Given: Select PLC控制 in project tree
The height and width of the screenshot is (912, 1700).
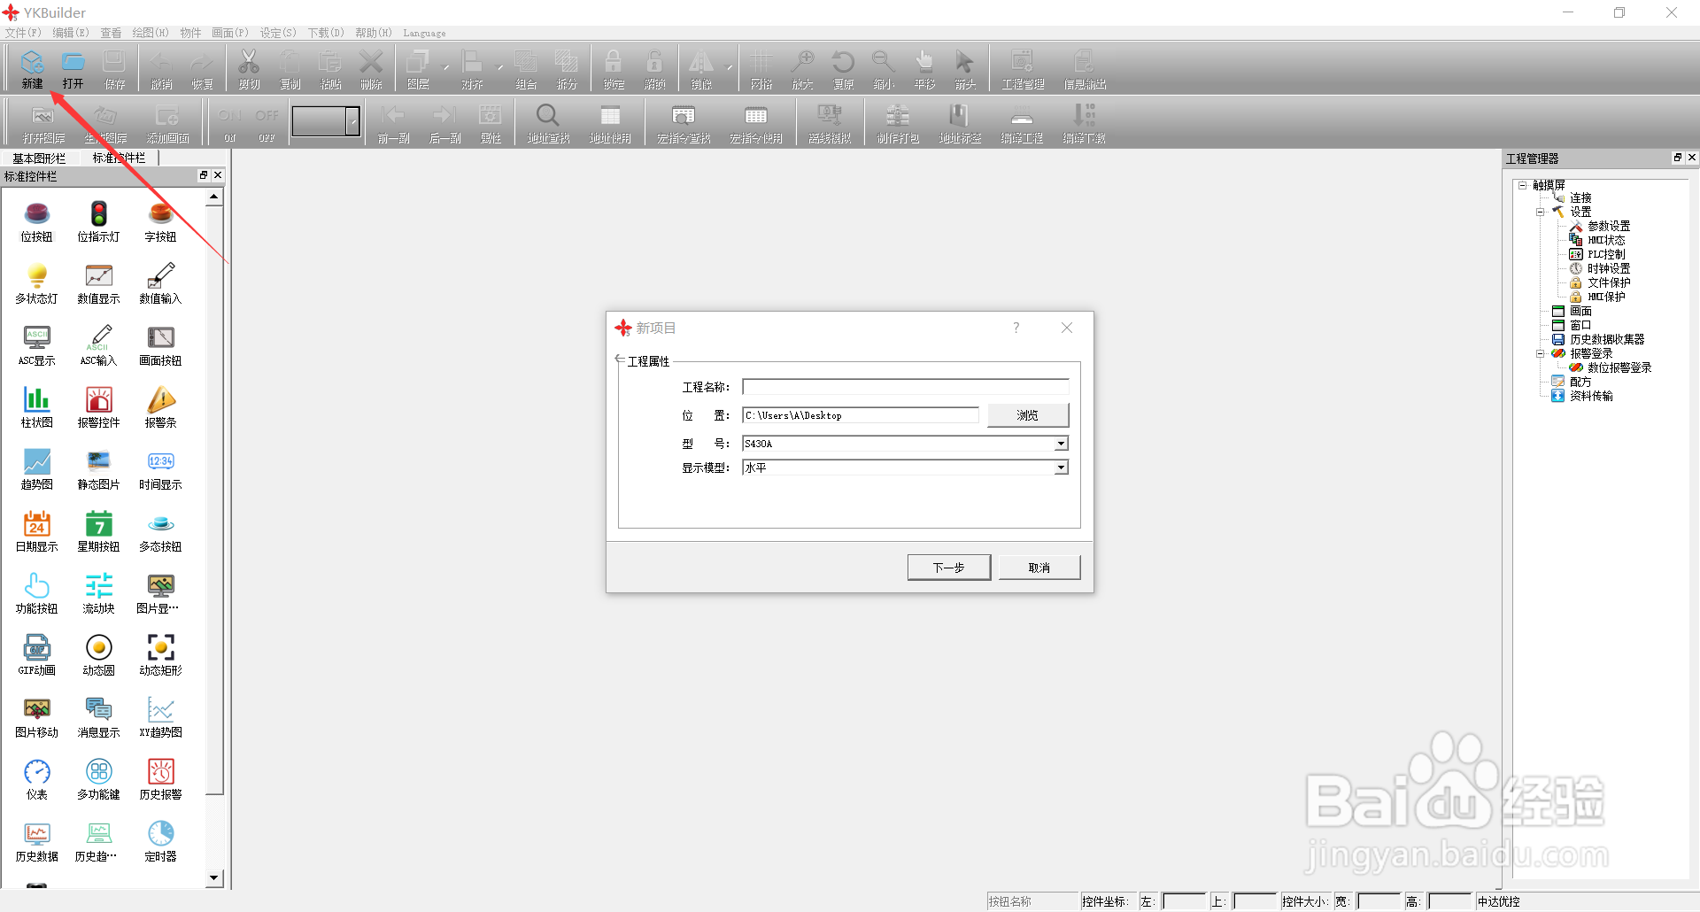Looking at the screenshot, I should tap(1606, 255).
